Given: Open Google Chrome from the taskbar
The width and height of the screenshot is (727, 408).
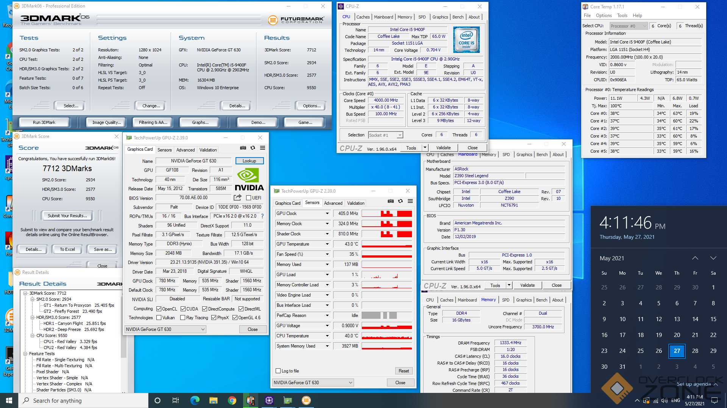Looking at the screenshot, I should [232, 400].
